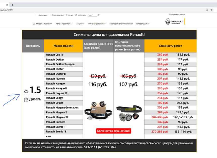217x158 pixels.
Task: Click the '94,5 руб.' work cost
Action: click(183, 103)
